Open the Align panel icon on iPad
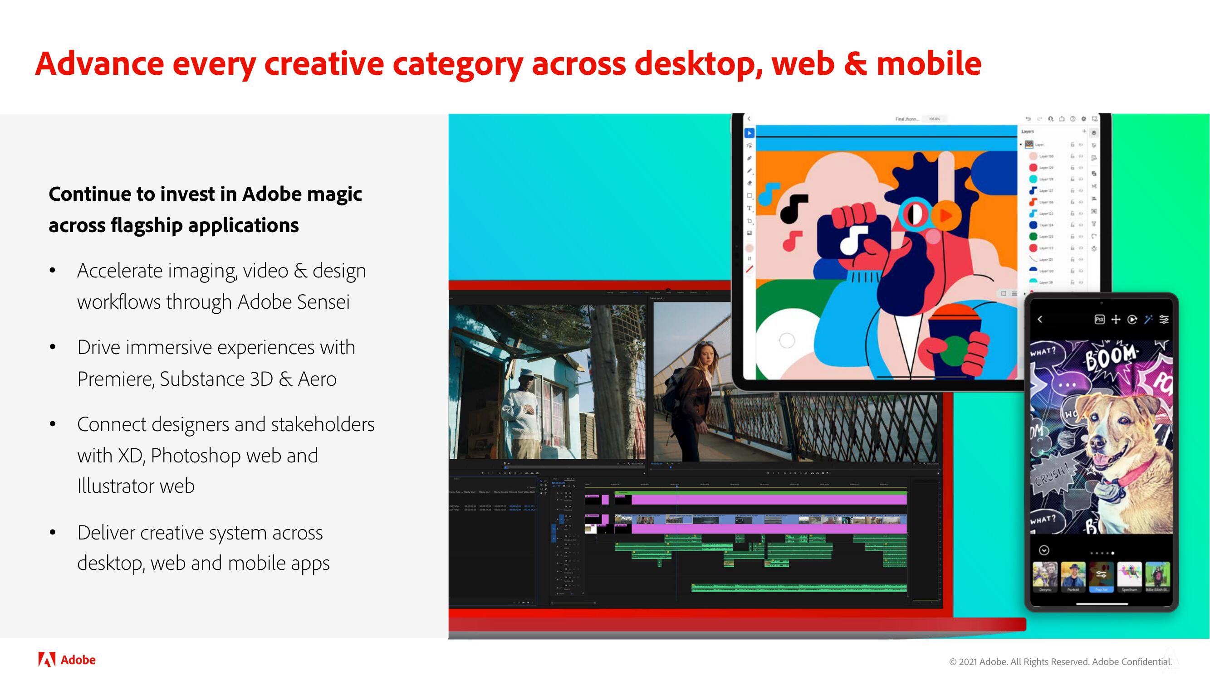1210x680 pixels. pos(1094,199)
